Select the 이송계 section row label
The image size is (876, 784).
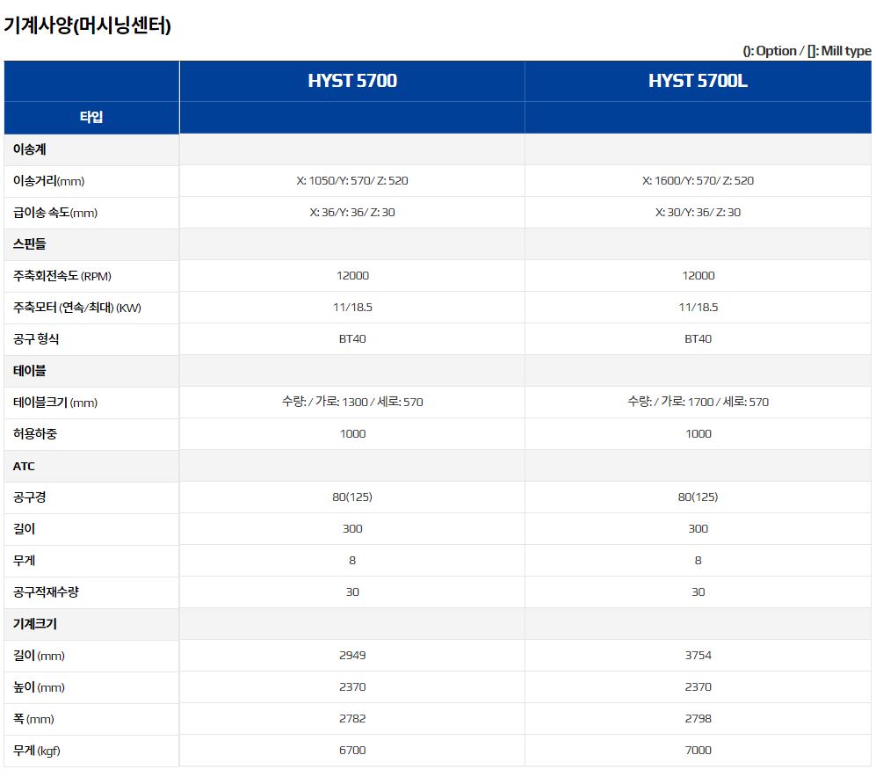pos(30,149)
